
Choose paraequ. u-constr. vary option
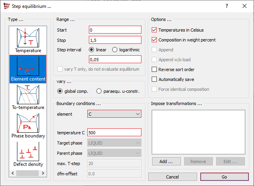click(x=99, y=91)
